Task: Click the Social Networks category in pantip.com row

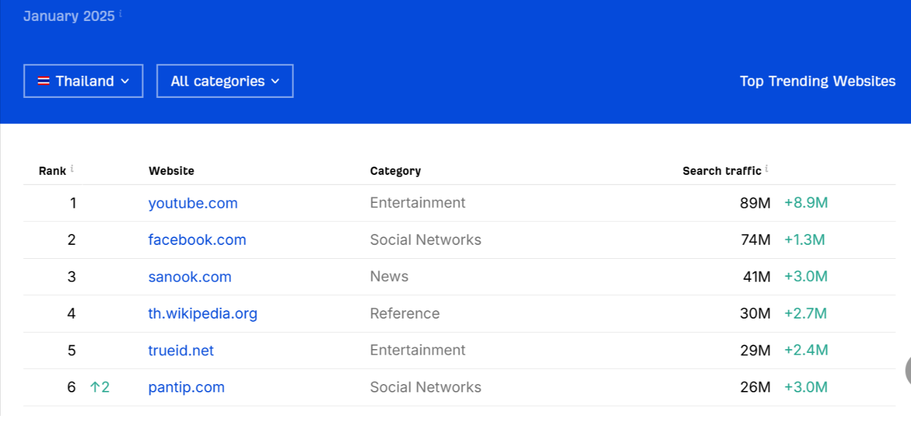Action: tap(426, 387)
